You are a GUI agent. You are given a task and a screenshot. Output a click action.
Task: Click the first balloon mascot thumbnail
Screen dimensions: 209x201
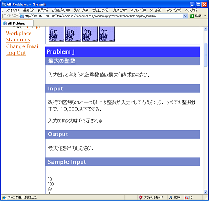pos(57,34)
